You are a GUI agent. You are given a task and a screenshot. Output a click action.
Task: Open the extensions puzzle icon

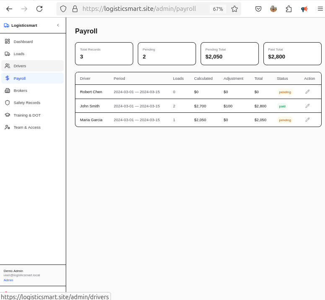click(x=289, y=9)
